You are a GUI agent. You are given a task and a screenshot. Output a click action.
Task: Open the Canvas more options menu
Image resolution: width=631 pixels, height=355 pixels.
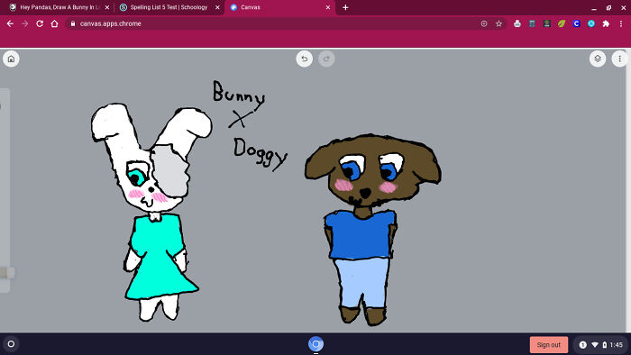tap(620, 59)
